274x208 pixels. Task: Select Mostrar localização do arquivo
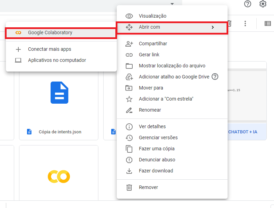pos(172,66)
